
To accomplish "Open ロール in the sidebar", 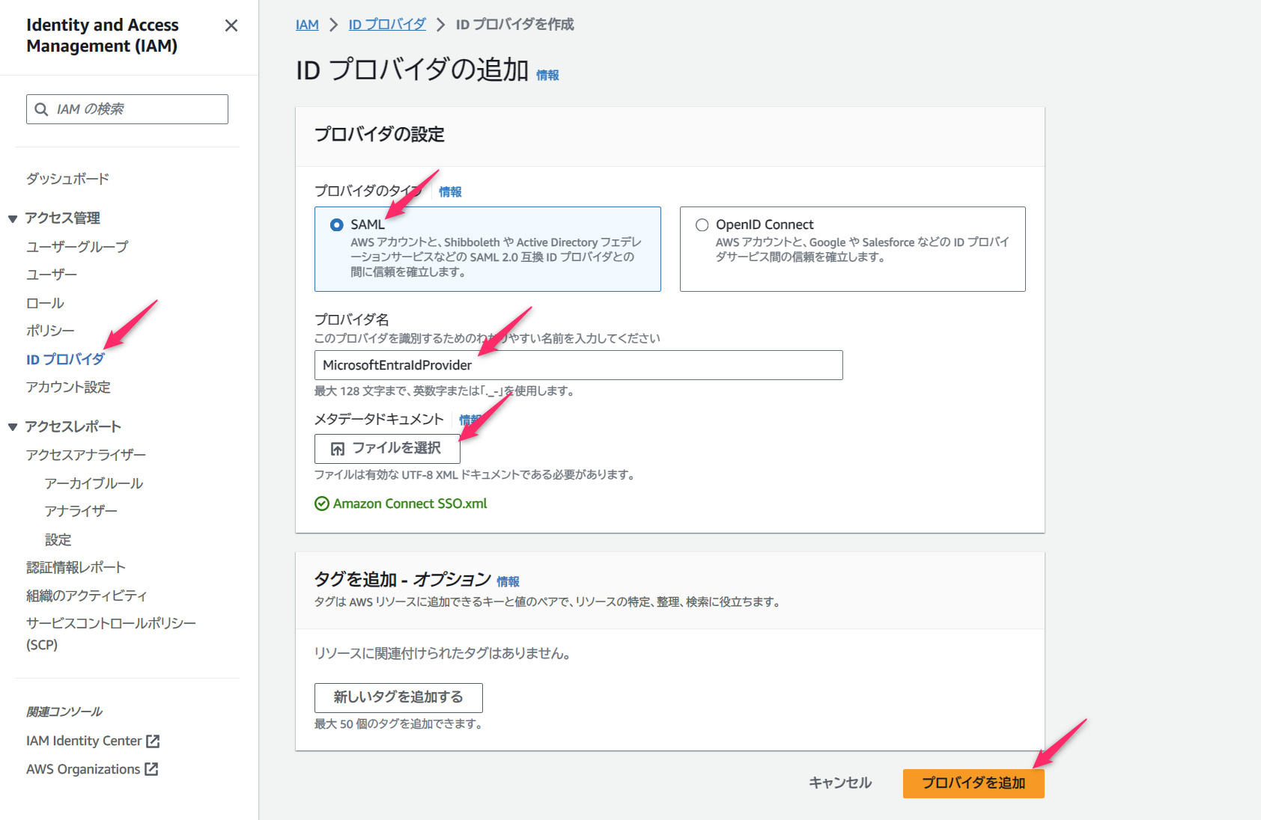I will (45, 303).
